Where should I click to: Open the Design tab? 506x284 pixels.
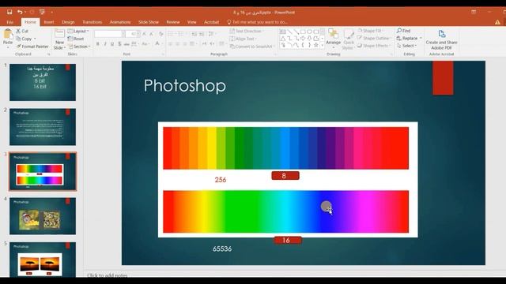pyautogui.click(x=68, y=22)
